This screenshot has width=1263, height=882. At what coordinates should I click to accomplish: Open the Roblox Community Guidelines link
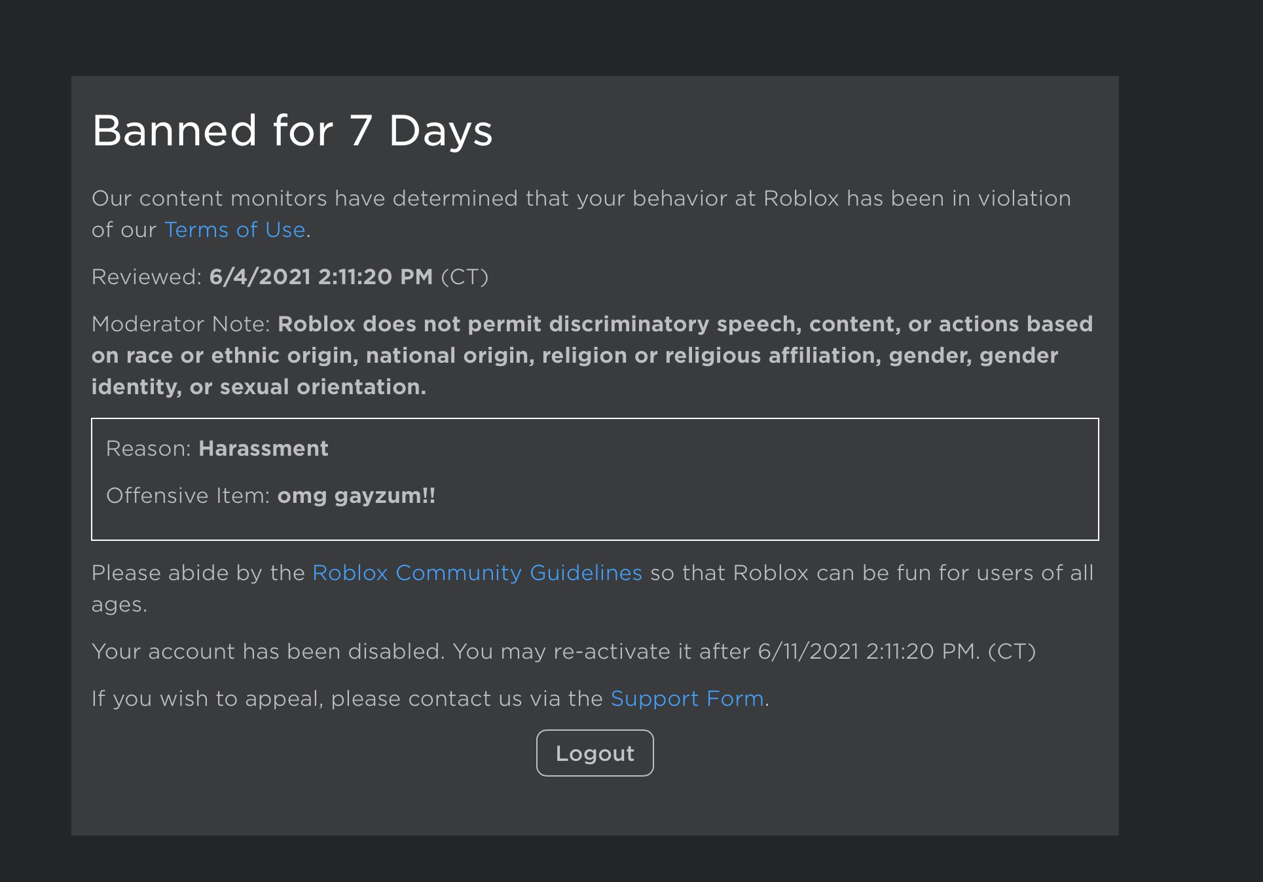[477, 573]
